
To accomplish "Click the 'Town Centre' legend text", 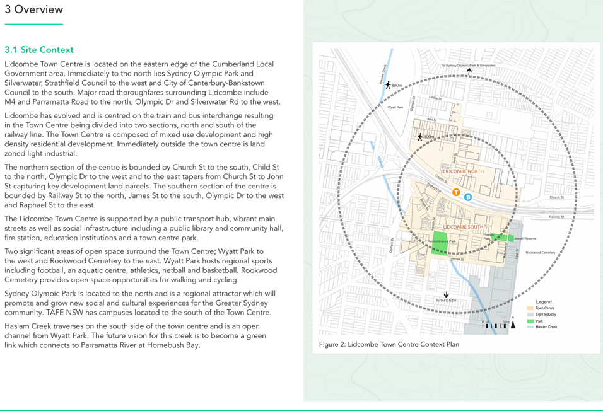I will 546,308.
